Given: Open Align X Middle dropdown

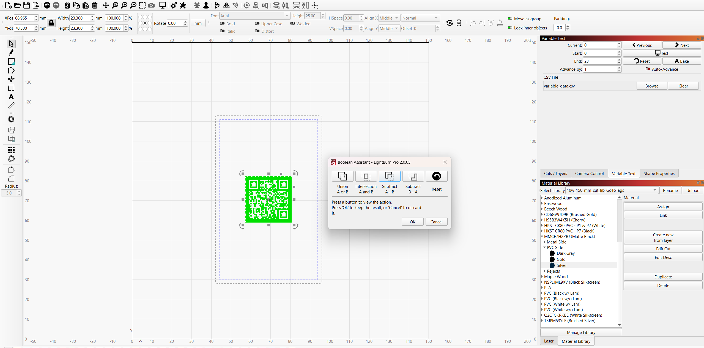Looking at the screenshot, I should click(x=389, y=18).
